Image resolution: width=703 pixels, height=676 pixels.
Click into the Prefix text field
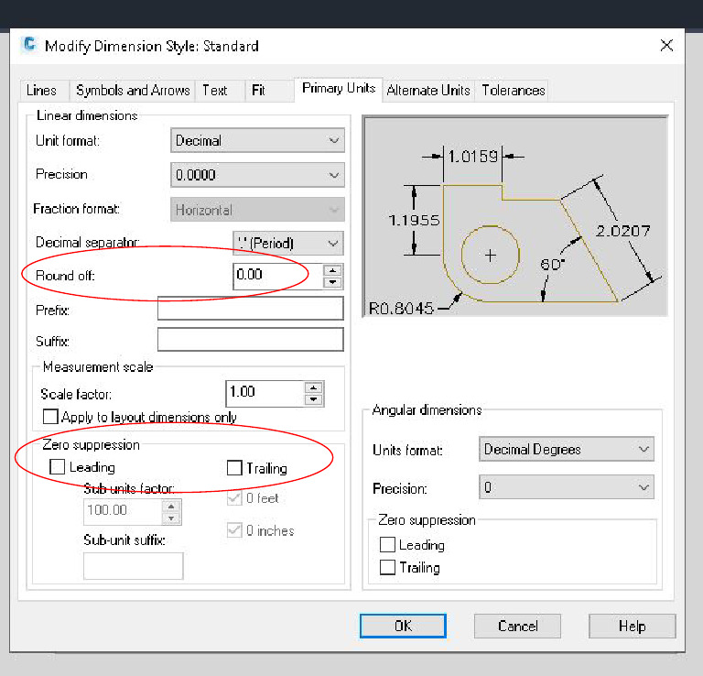(x=250, y=309)
